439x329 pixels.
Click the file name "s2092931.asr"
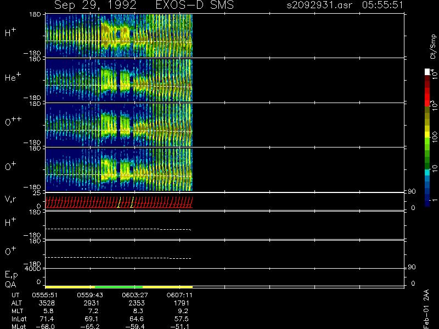coord(319,5)
